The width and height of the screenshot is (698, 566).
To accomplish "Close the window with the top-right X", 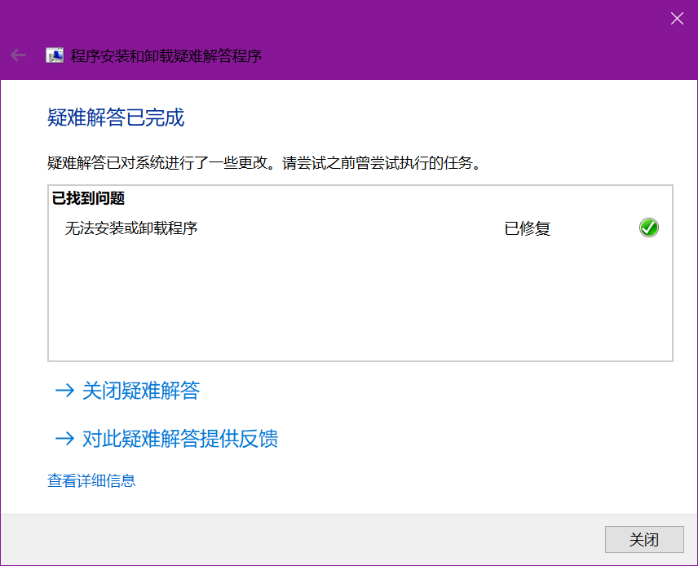I will pos(677,19).
